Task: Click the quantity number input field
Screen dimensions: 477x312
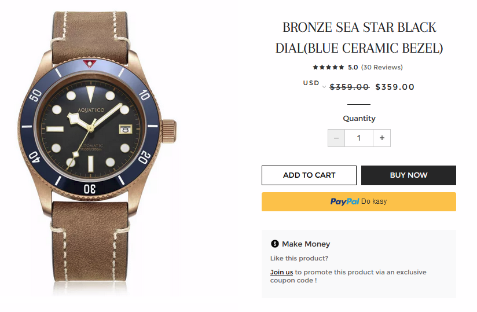Action: click(x=359, y=138)
